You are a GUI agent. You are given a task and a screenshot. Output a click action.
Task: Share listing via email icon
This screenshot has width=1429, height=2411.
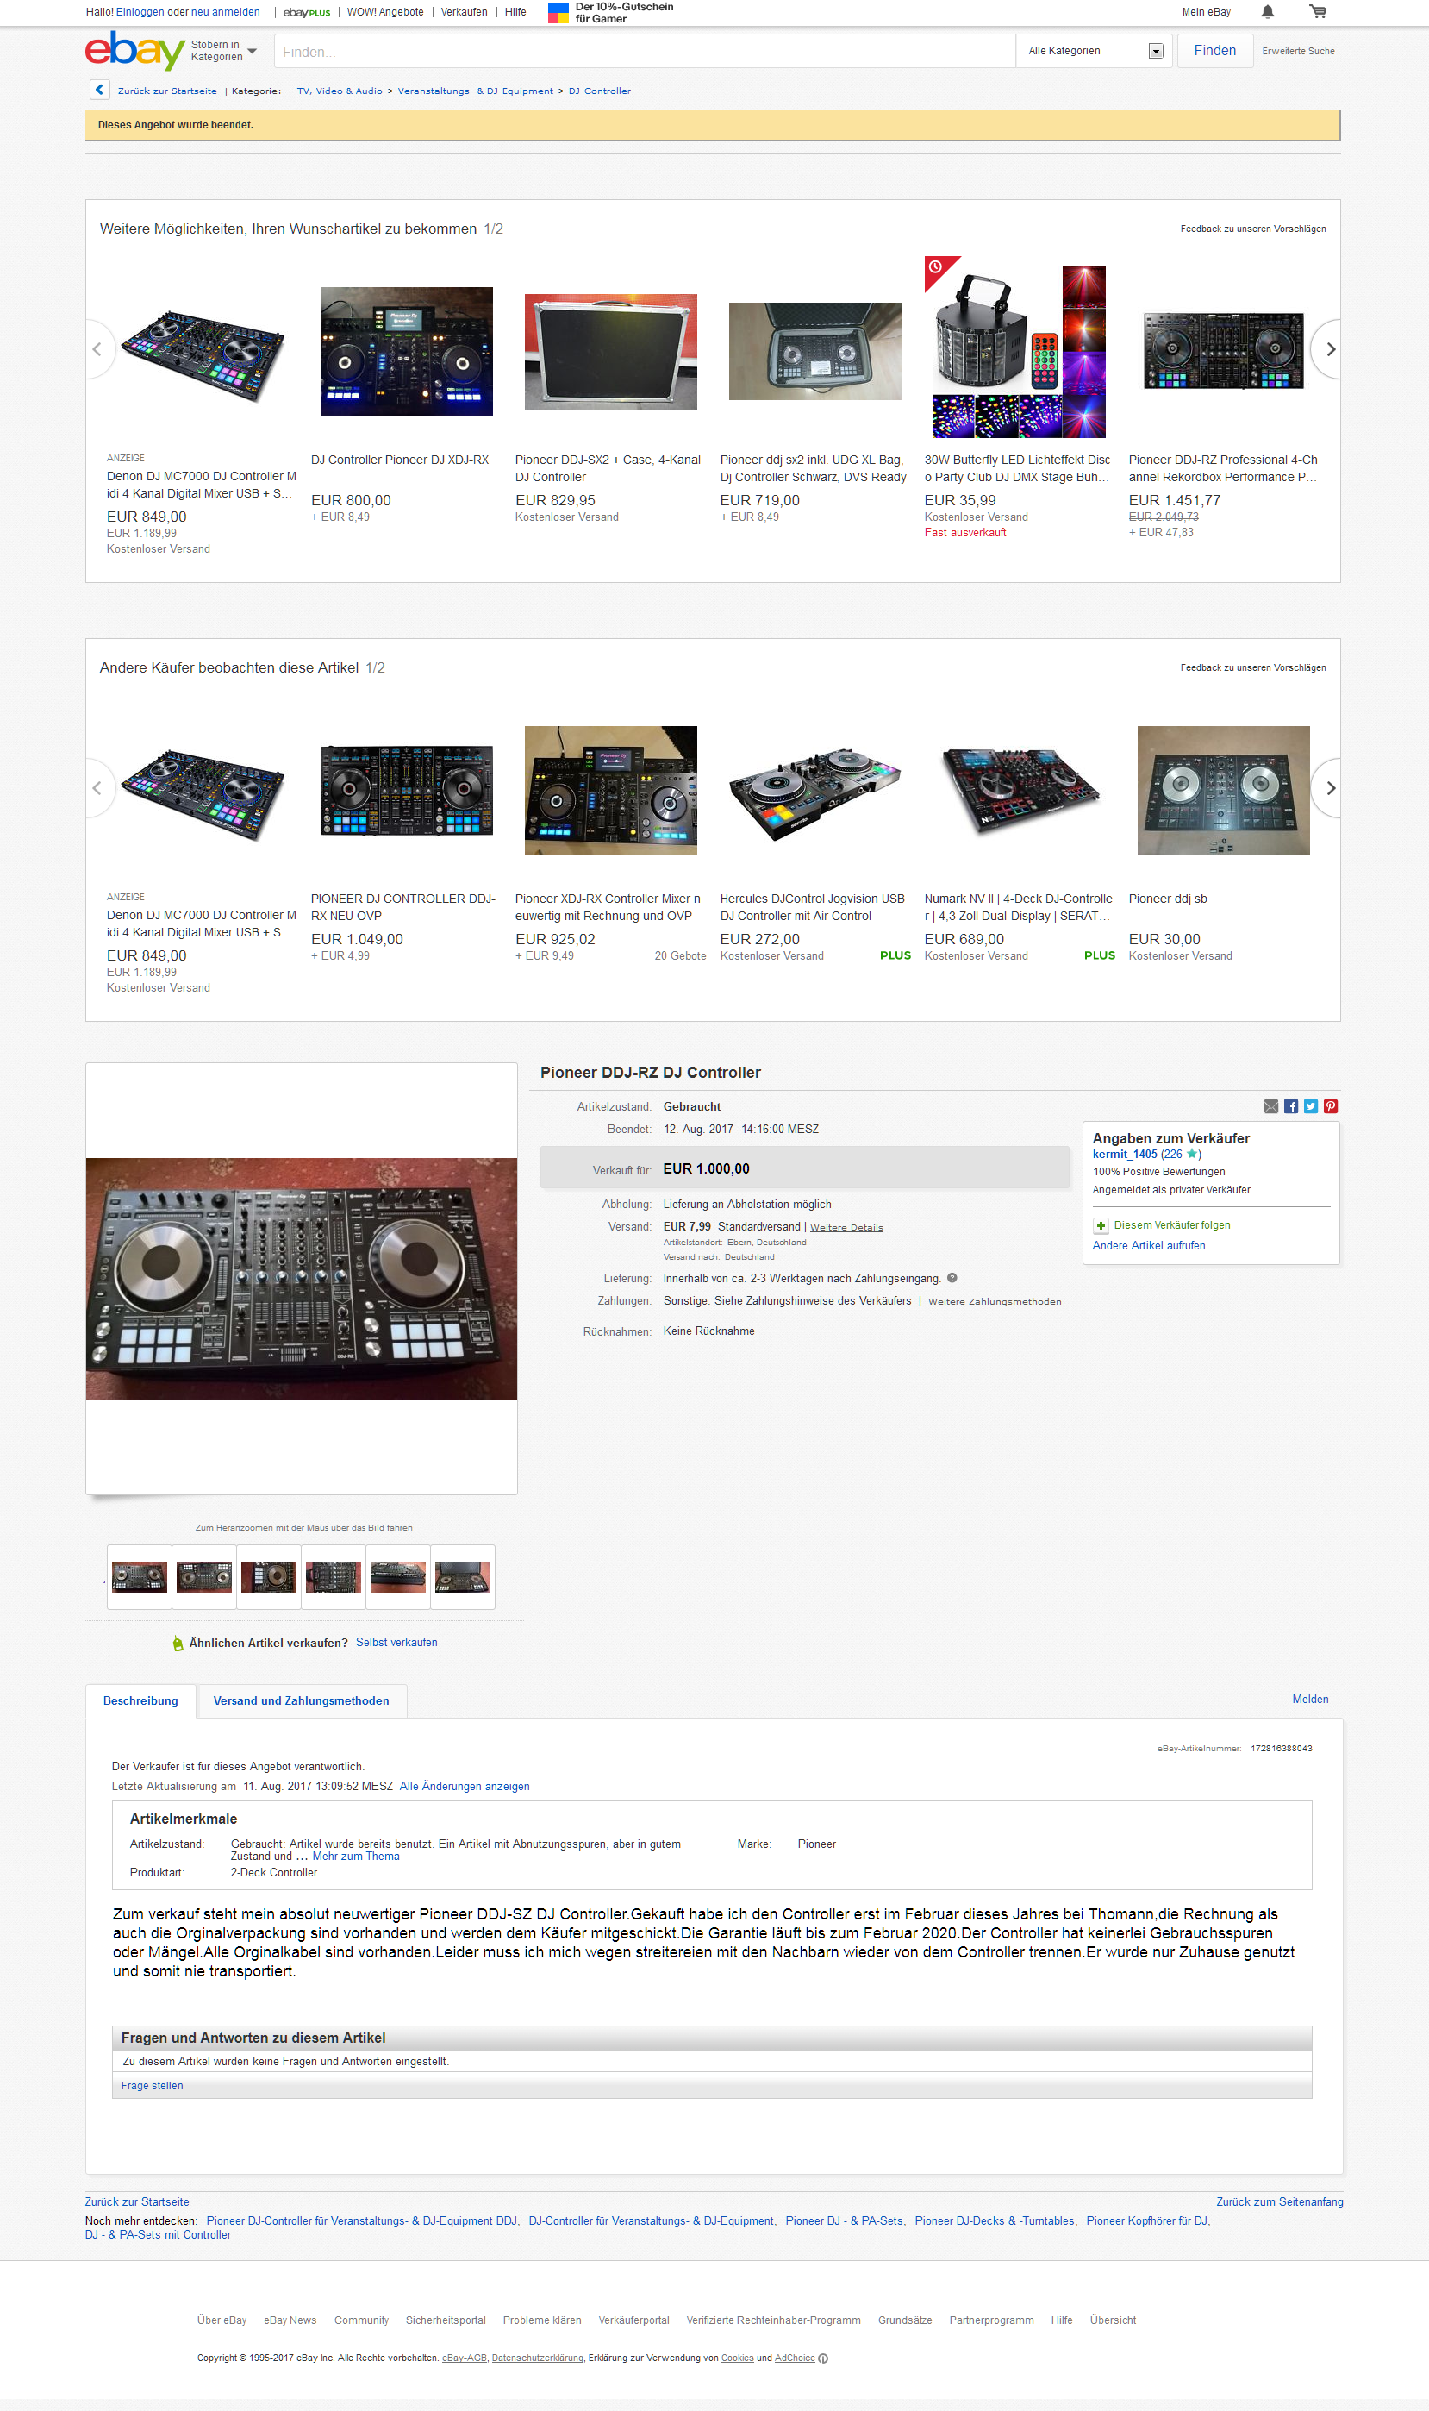point(1271,1107)
